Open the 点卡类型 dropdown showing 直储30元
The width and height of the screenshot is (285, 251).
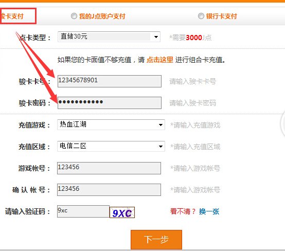point(109,37)
